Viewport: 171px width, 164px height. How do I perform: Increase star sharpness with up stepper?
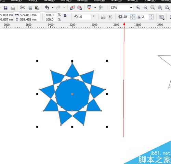click(x=151, y=16)
